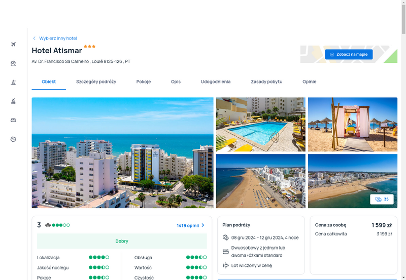This screenshot has width=406, height=280.
Task: Click the Zobacz na mapie button
Action: tap(349, 54)
